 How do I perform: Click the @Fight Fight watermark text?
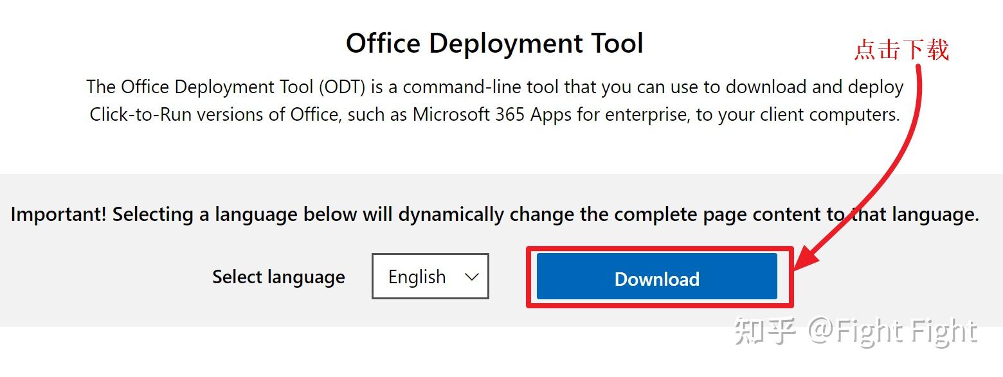[x=892, y=331]
